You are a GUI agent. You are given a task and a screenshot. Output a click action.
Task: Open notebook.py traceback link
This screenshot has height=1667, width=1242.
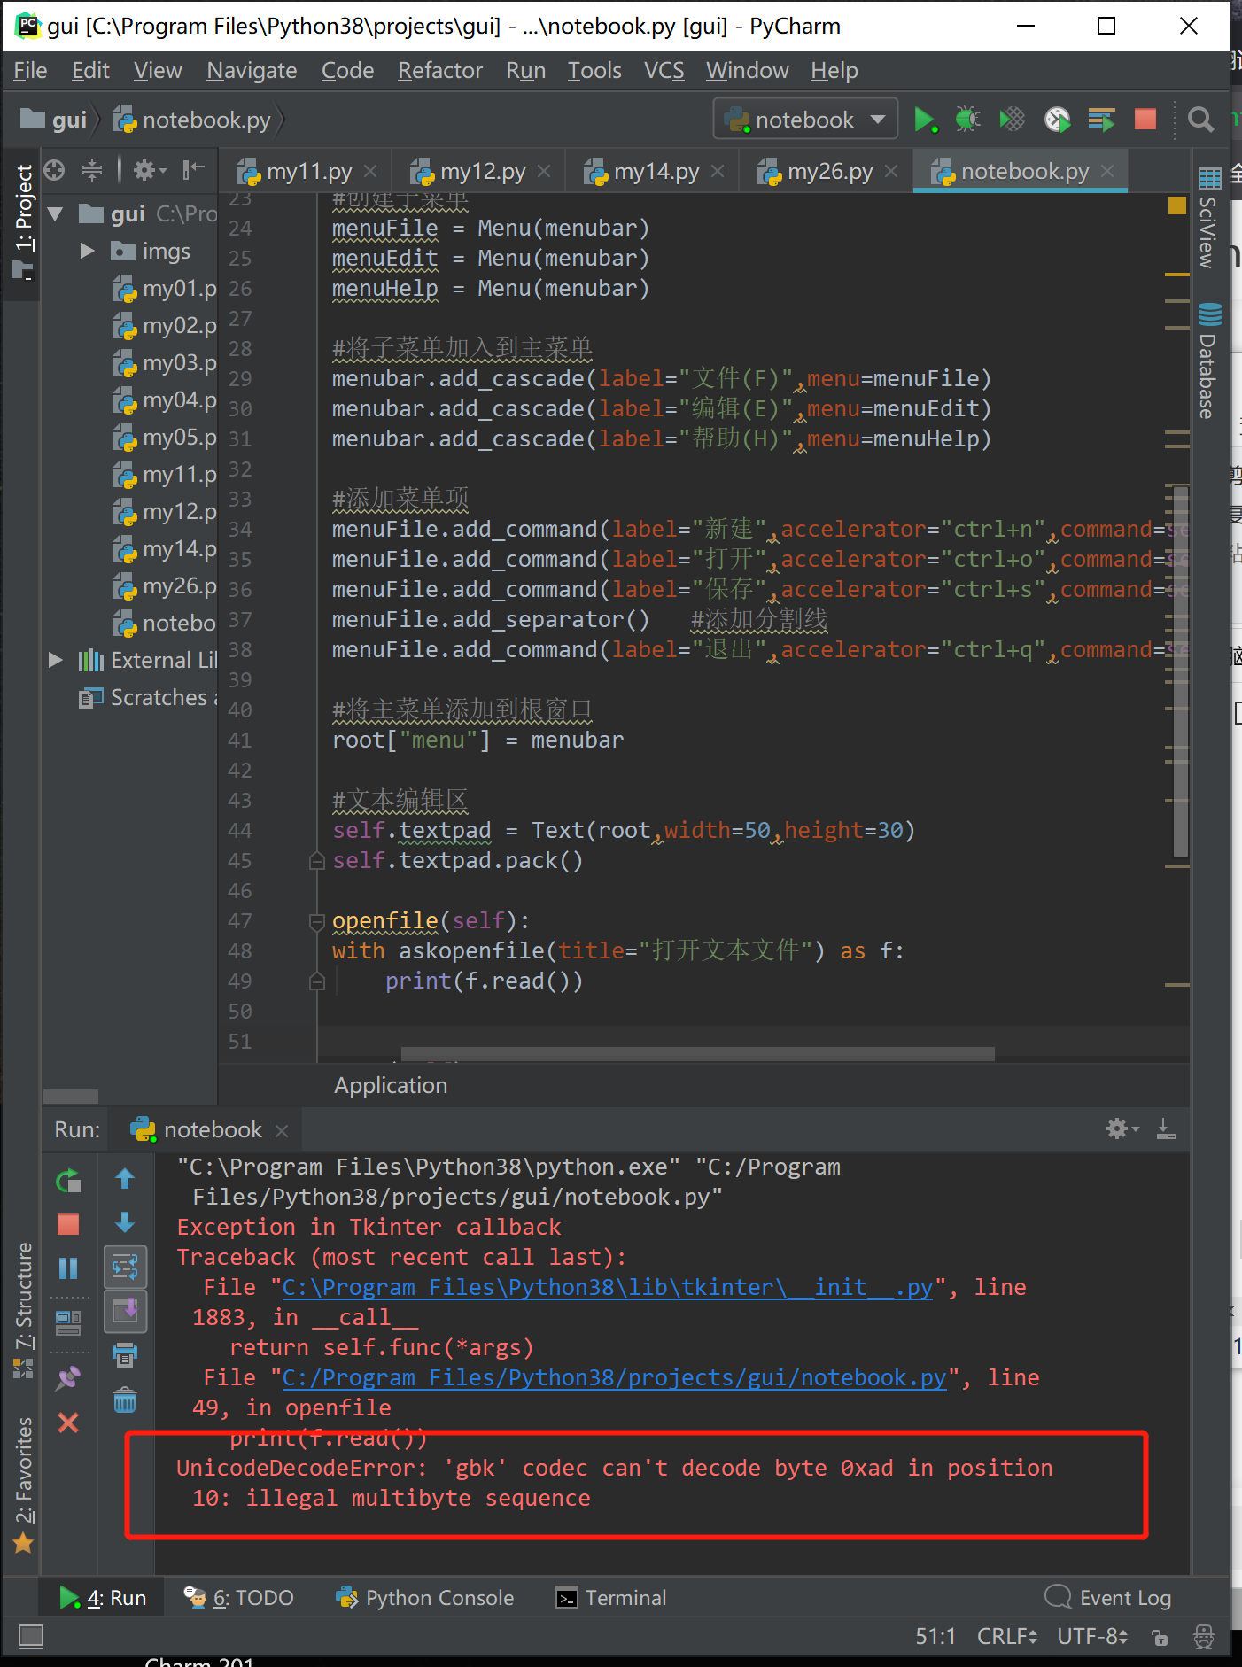pyautogui.click(x=614, y=1377)
